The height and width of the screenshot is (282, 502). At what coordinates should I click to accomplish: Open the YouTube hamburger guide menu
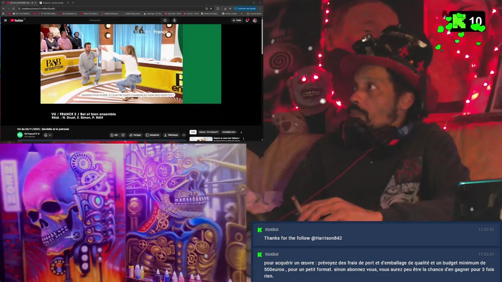pyautogui.click(x=5, y=20)
